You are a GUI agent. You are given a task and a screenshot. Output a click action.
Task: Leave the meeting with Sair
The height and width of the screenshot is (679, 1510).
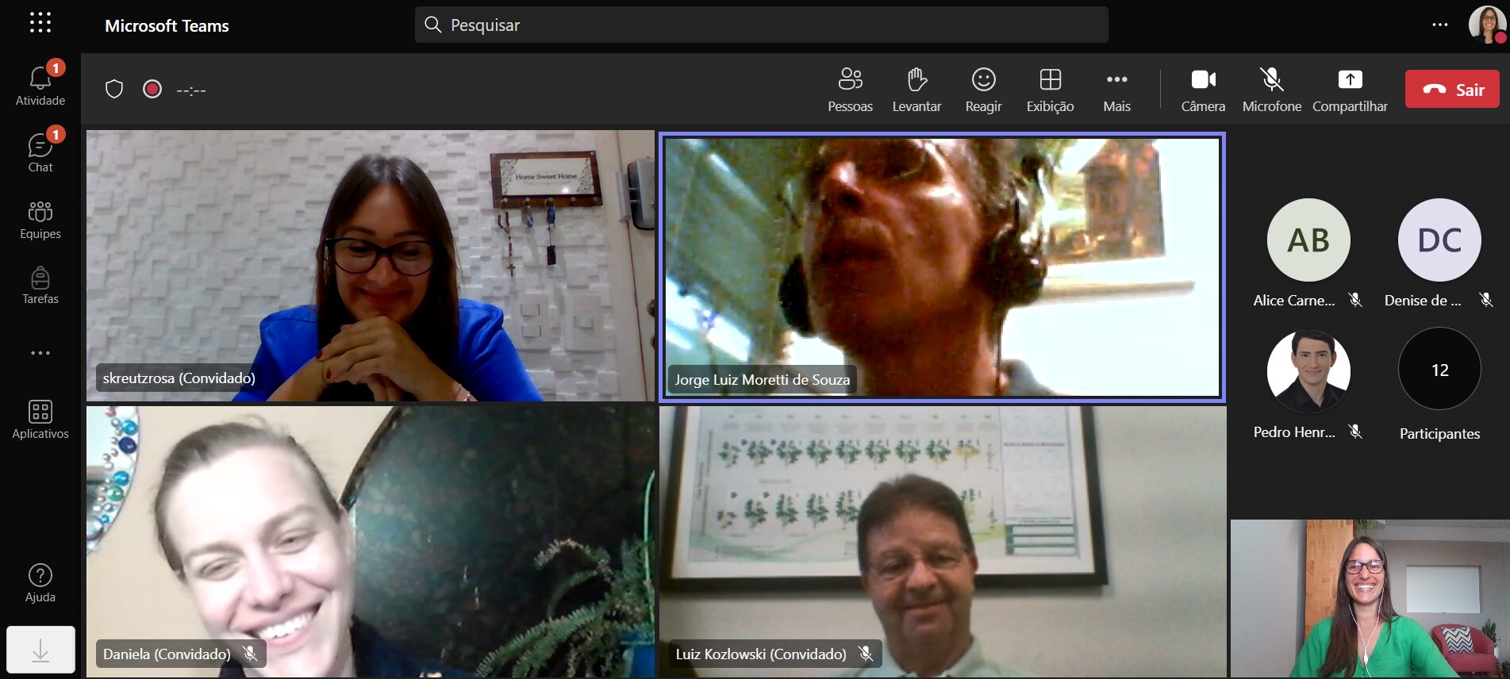point(1451,89)
